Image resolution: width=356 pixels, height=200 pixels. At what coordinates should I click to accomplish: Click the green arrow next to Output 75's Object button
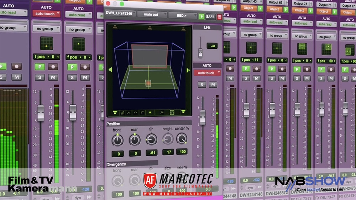310,11
